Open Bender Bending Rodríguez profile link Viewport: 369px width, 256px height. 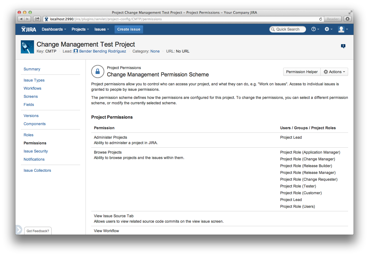tap(103, 51)
